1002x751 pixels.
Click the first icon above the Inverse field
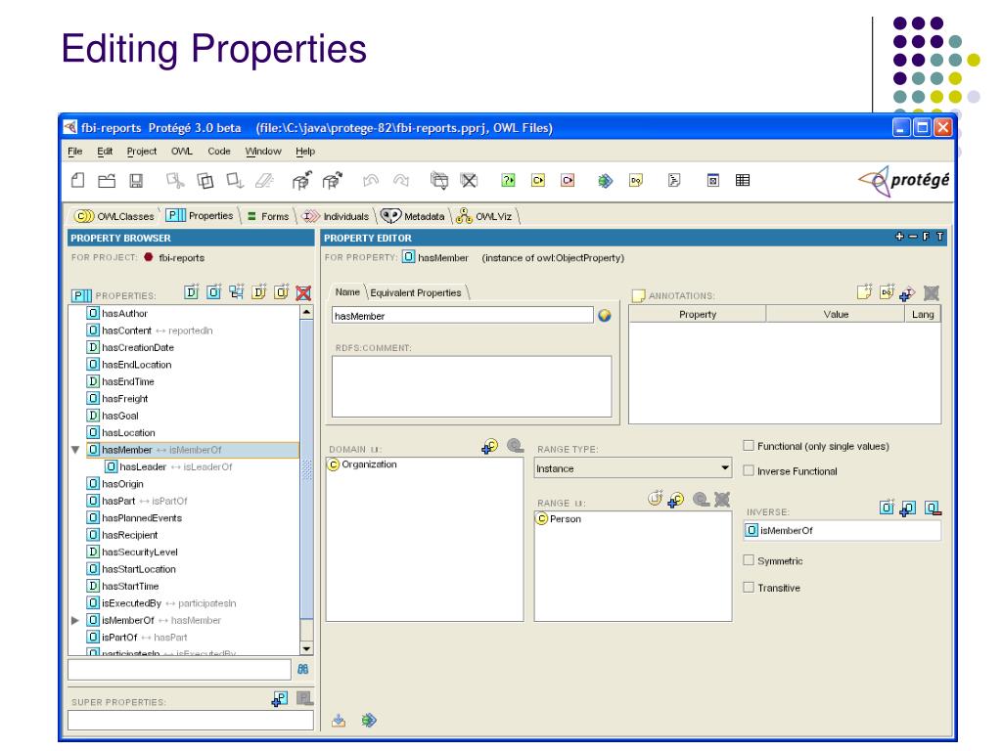pos(887,508)
